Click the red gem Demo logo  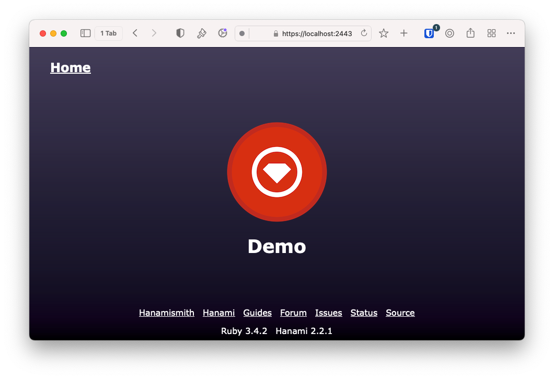pos(277,172)
